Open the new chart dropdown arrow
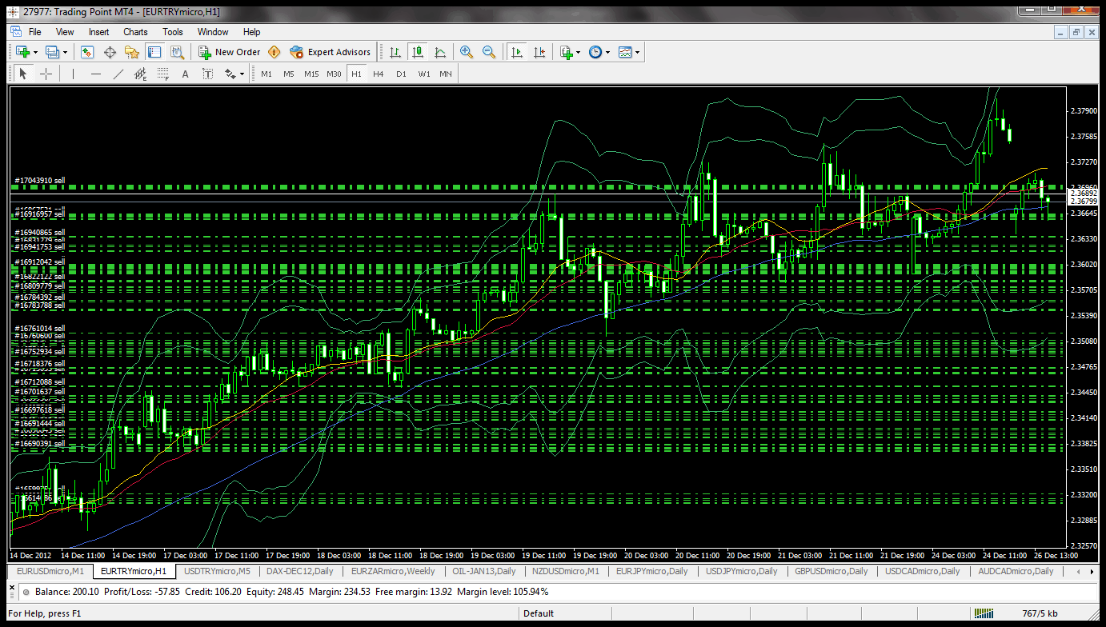This screenshot has height=627, width=1106. pyautogui.click(x=35, y=52)
